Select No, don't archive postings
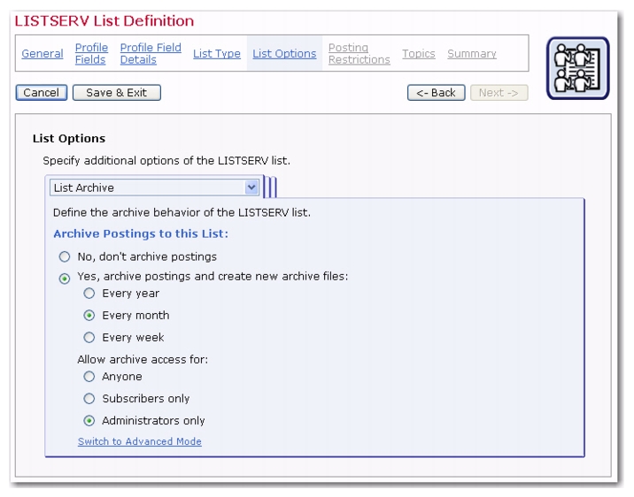The image size is (634, 497). [x=65, y=256]
